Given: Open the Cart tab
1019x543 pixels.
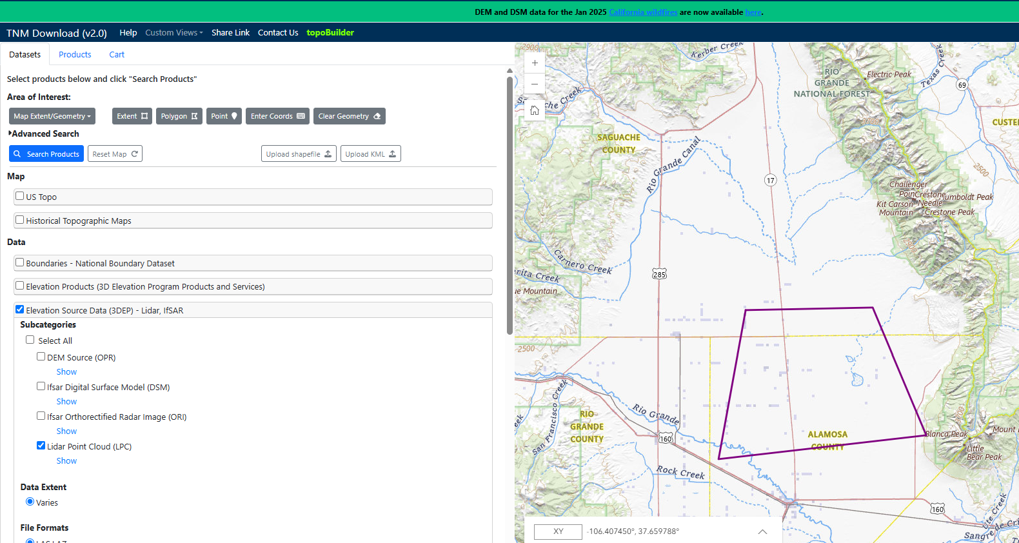Looking at the screenshot, I should [x=117, y=55].
